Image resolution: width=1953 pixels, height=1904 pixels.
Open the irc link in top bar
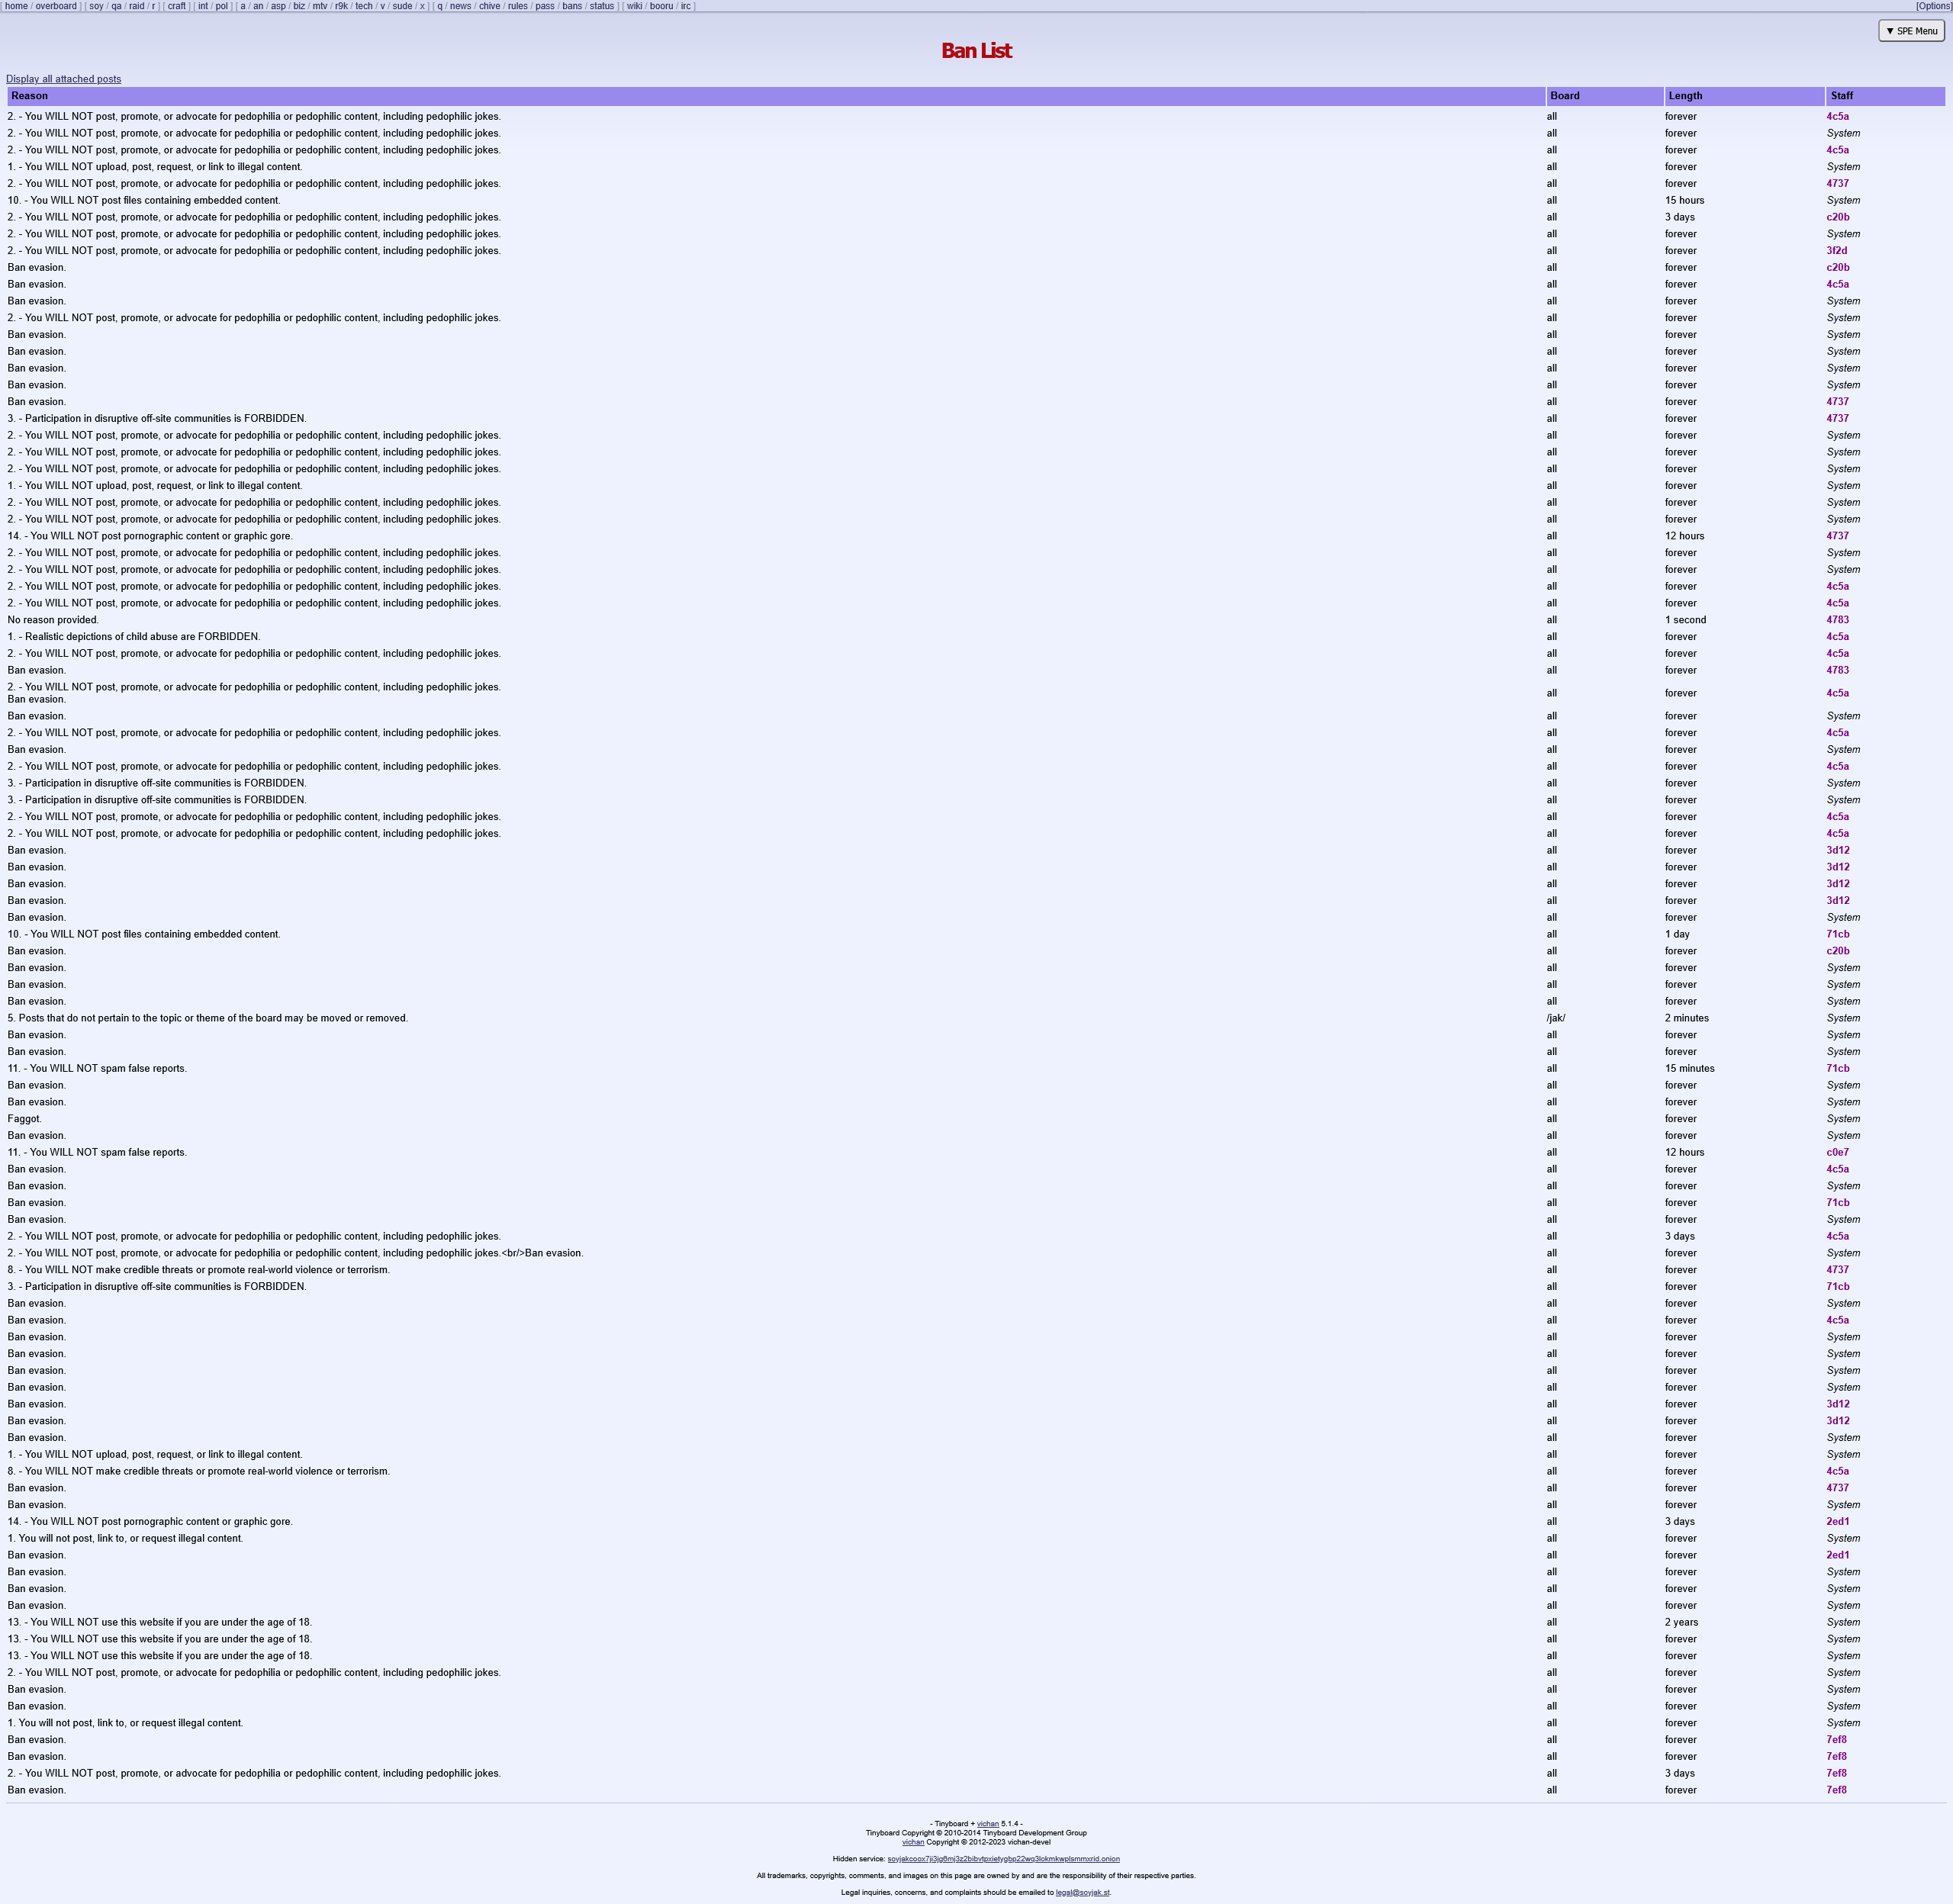[x=685, y=6]
